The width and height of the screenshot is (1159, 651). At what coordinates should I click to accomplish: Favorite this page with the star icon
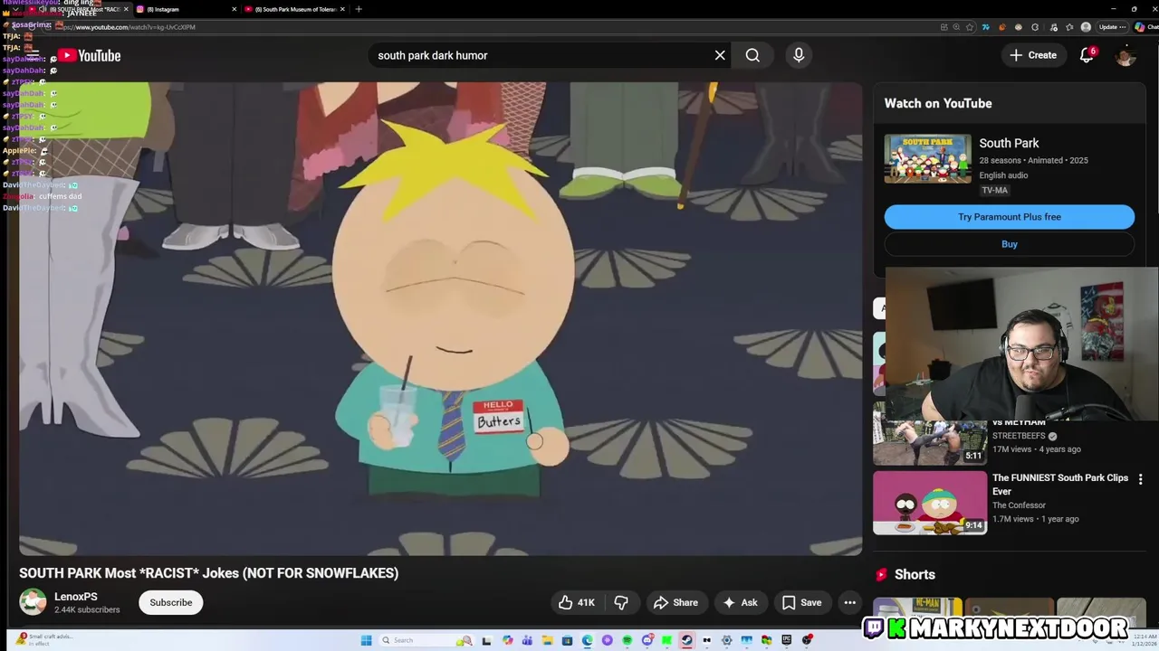[x=970, y=27]
